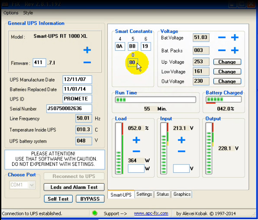Click Change button for Up Voltage
The height and width of the screenshot is (220, 258).
[x=227, y=62]
